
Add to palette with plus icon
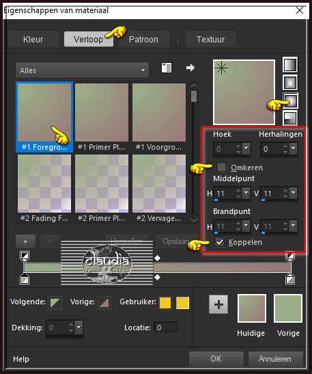218,304
